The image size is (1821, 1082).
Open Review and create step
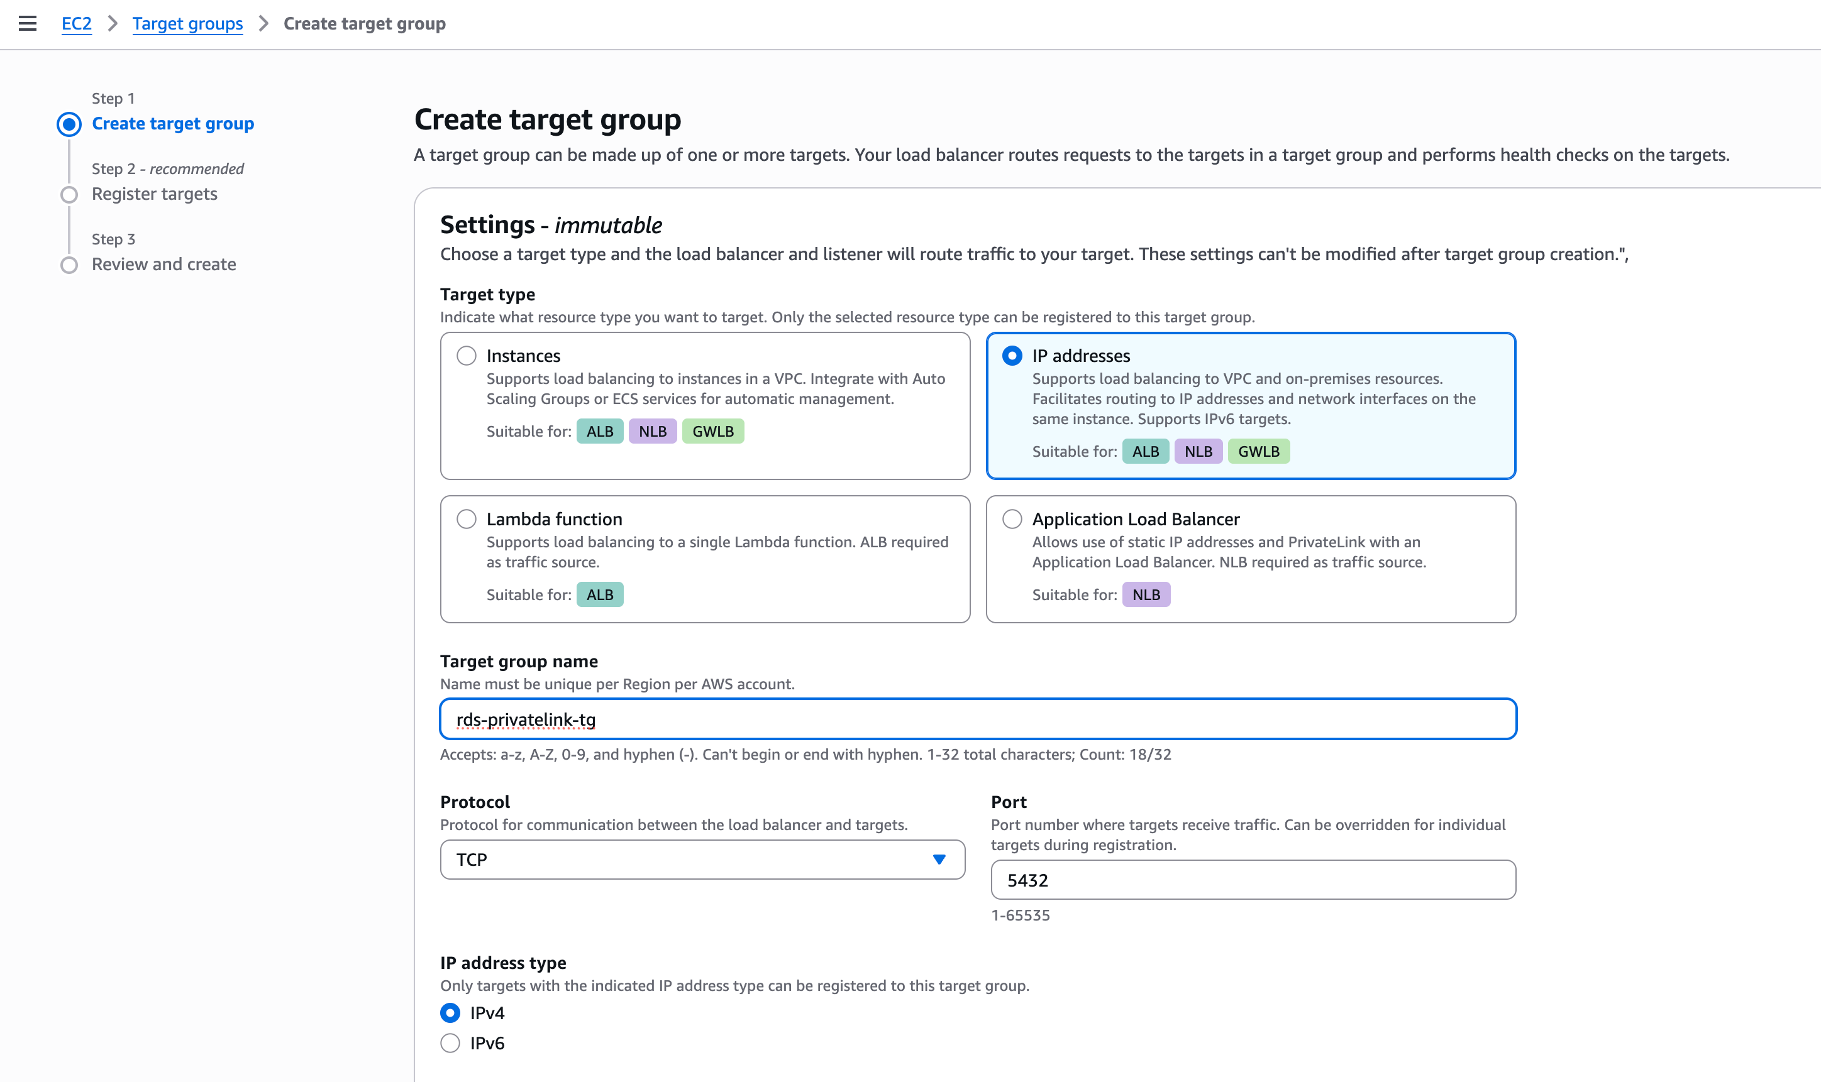[163, 264]
